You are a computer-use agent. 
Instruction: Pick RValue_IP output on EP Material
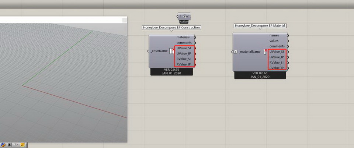pos(277,68)
